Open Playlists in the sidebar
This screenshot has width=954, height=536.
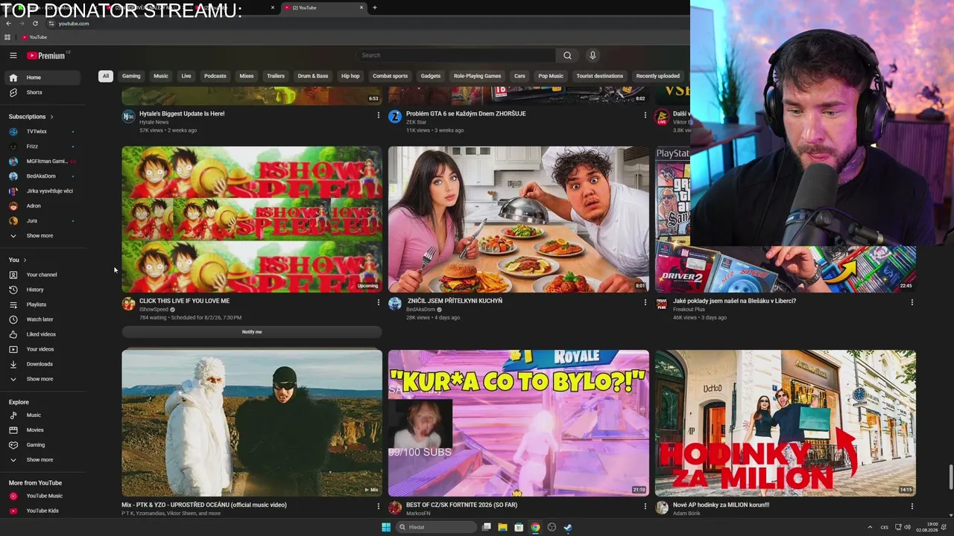pyautogui.click(x=42, y=304)
